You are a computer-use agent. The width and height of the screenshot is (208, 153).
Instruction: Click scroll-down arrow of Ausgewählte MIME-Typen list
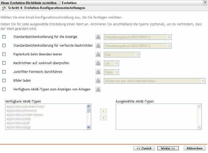(199, 127)
